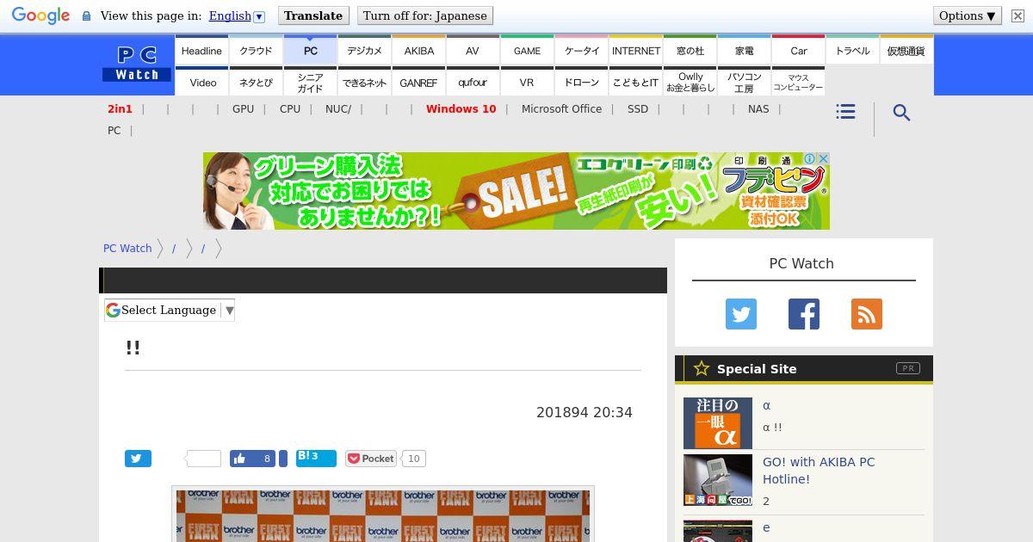This screenshot has height=542, width=1033.
Task: Close the green banner advertisement
Action: point(823,159)
